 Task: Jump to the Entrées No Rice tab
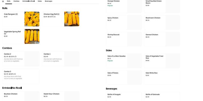point(28,1)
